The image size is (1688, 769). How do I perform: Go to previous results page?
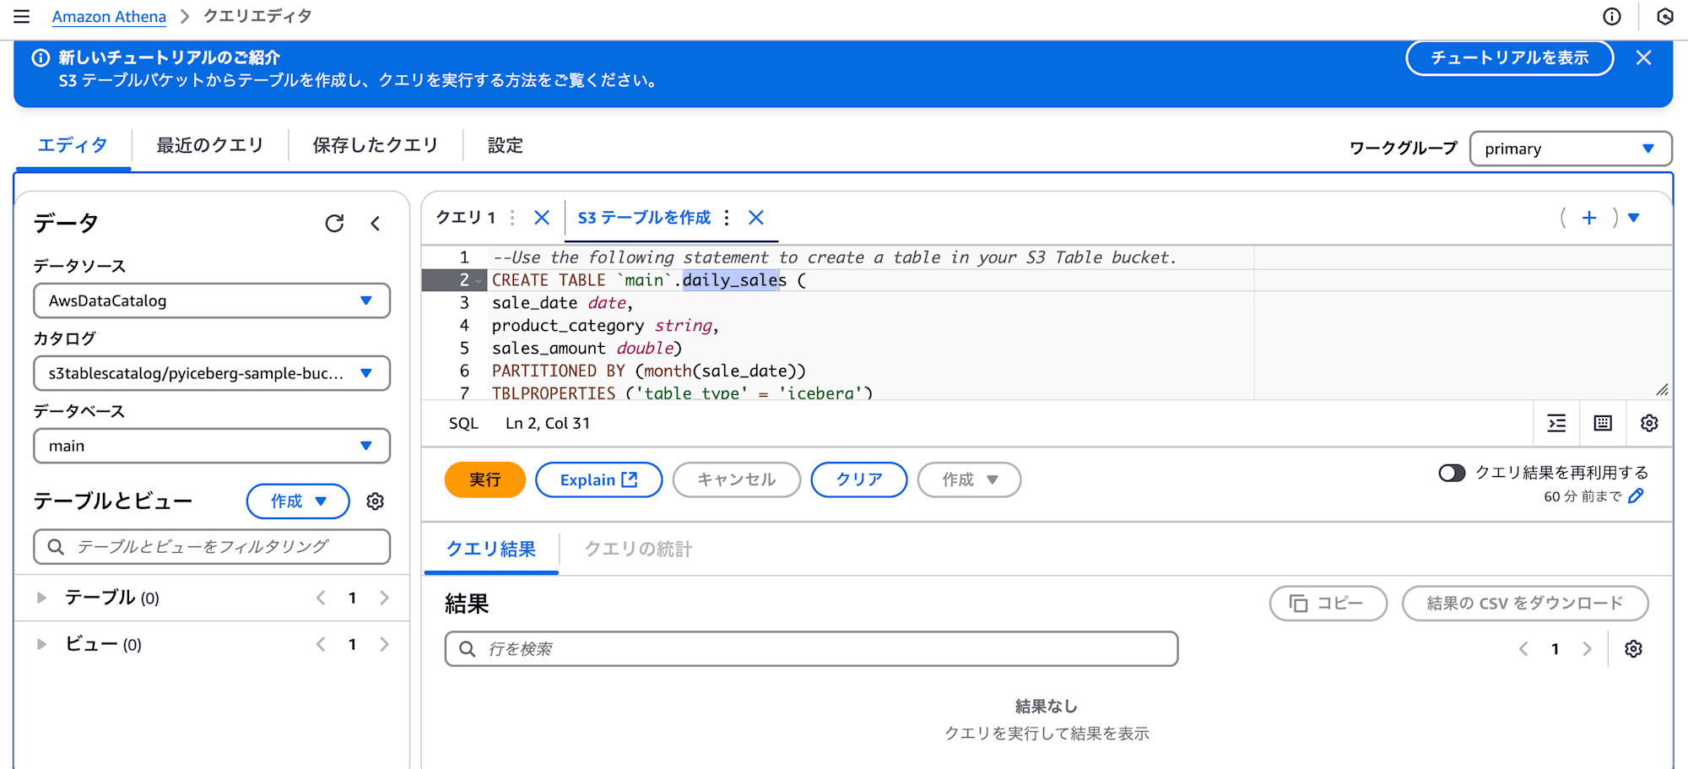click(x=1523, y=649)
